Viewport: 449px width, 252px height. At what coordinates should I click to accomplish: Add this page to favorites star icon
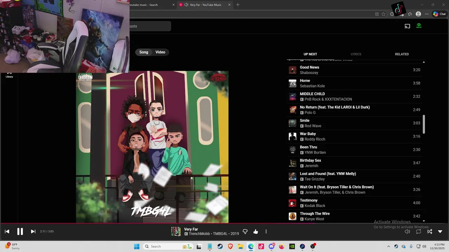[383, 14]
